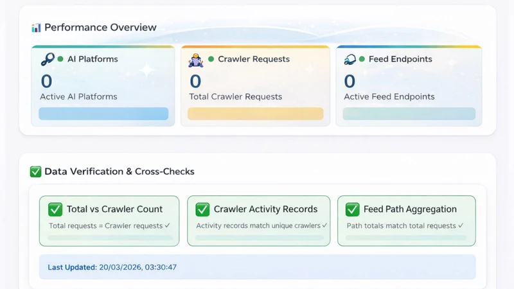The image size is (514, 289).
Task: Click the Feed Path Aggregation checkmark
Action: point(352,209)
